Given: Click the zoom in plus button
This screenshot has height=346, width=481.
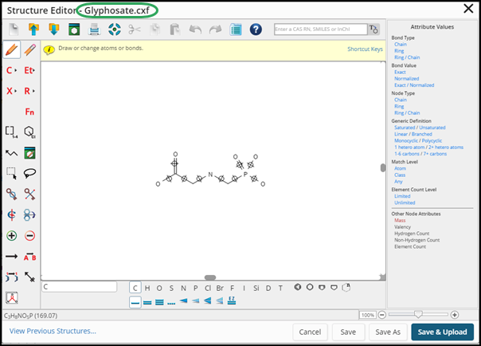Looking at the screenshot, I should (455, 315).
